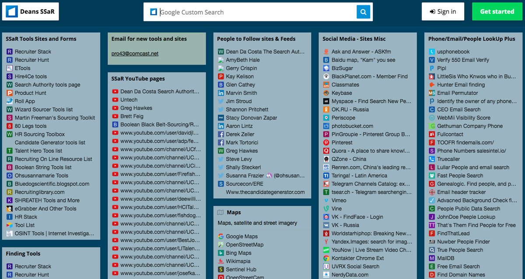525x279 pixels.
Task: Click the Maps section header icon
Action: [220, 213]
